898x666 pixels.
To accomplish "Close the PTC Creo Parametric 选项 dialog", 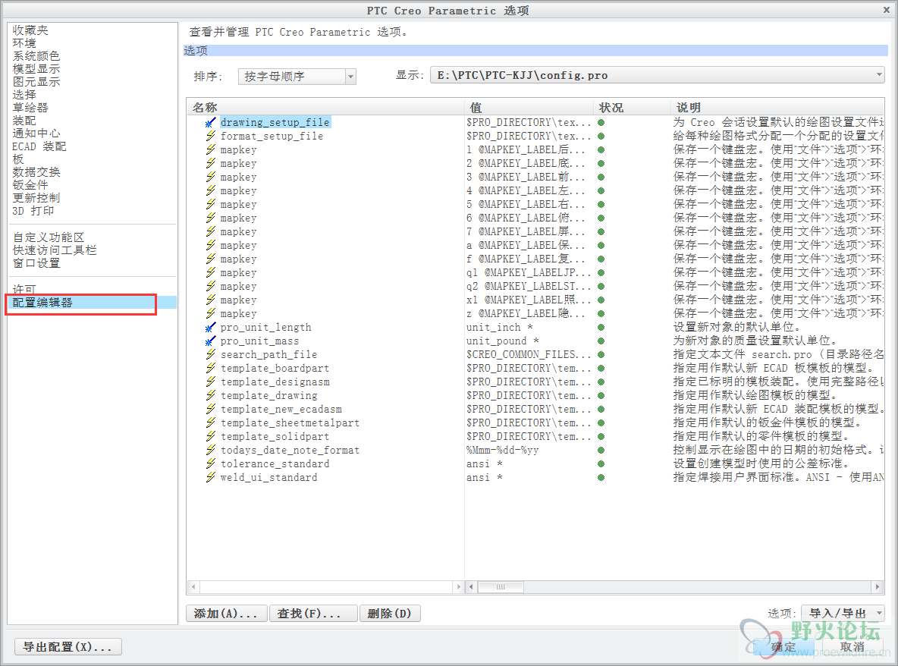I will point(887,10).
